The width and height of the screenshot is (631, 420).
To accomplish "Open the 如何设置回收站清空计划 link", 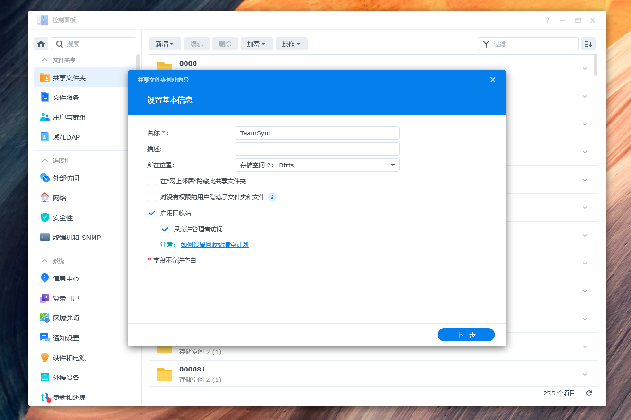I will pyautogui.click(x=215, y=245).
